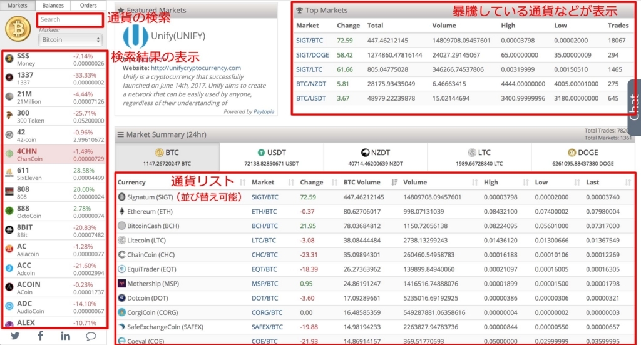
Task: Open the LinkedIn share icon
Action: [65, 336]
